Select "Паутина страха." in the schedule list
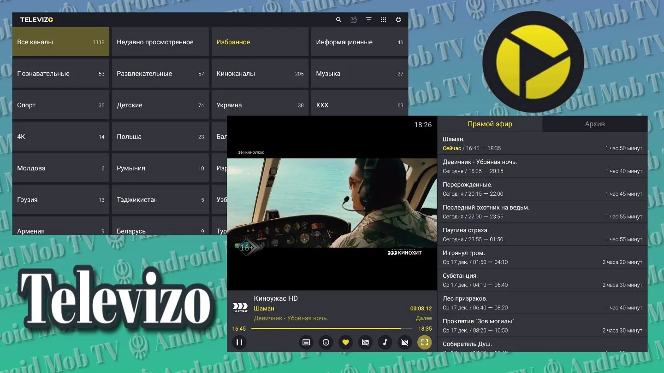Screen dimensions: 664x373 coord(542,234)
